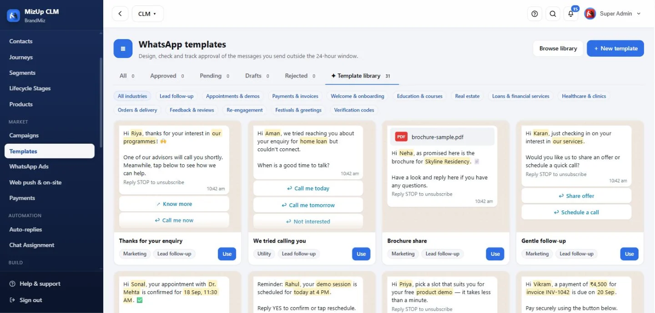Switch to the All templates tab
This screenshot has width=655, height=313.
tap(126, 76)
